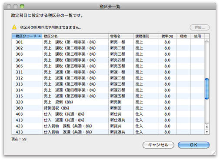The width and height of the screenshot is (220, 160).
Task: Click abbreviation 新返二種
Action: [117, 78]
